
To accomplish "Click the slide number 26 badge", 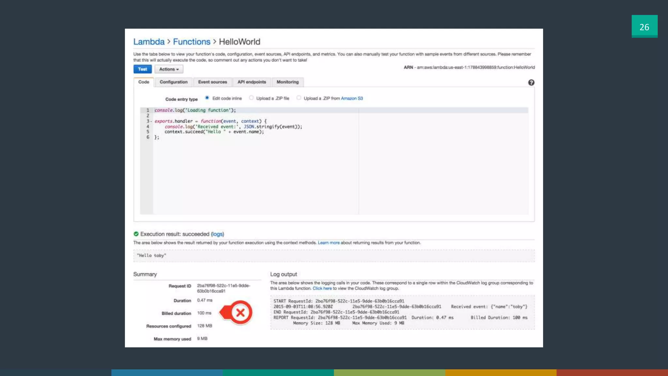I will point(644,26).
